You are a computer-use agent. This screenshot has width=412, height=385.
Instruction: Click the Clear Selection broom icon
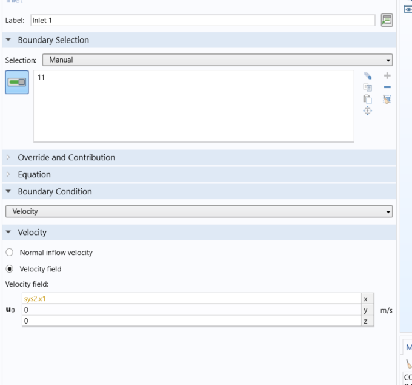click(x=387, y=99)
